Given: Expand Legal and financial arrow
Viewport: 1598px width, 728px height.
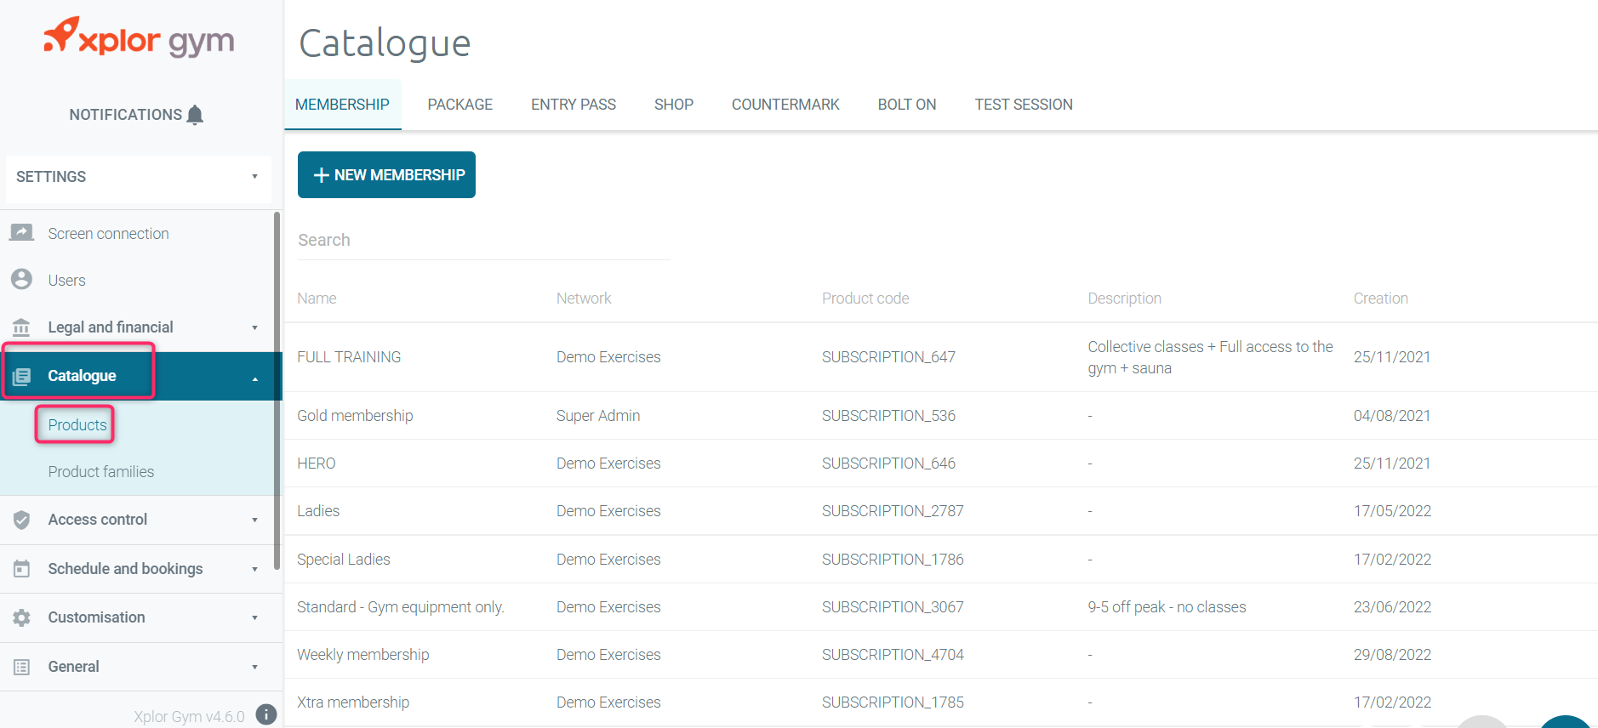Looking at the screenshot, I should click(254, 328).
